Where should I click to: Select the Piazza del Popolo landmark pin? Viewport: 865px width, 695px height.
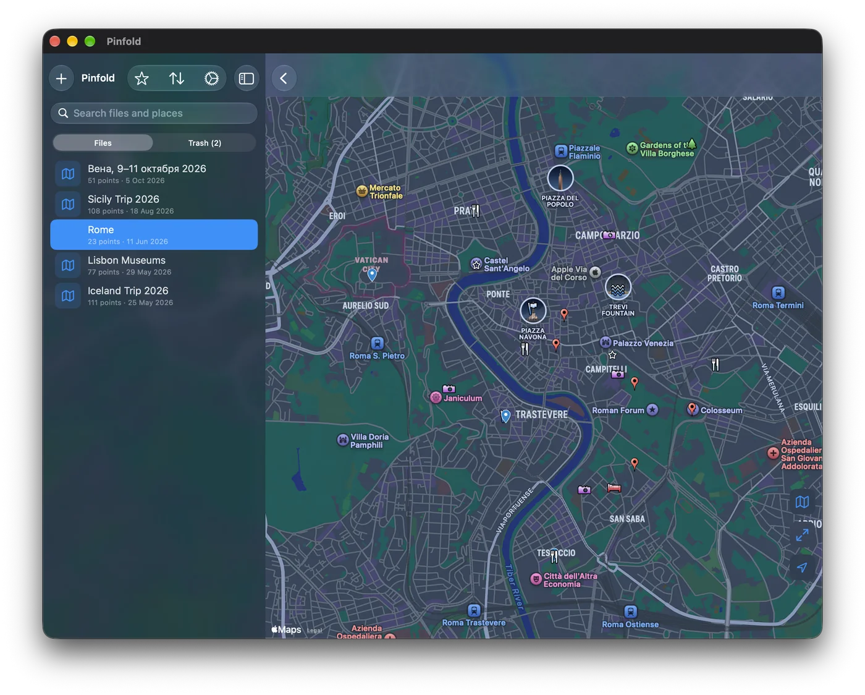click(x=560, y=179)
